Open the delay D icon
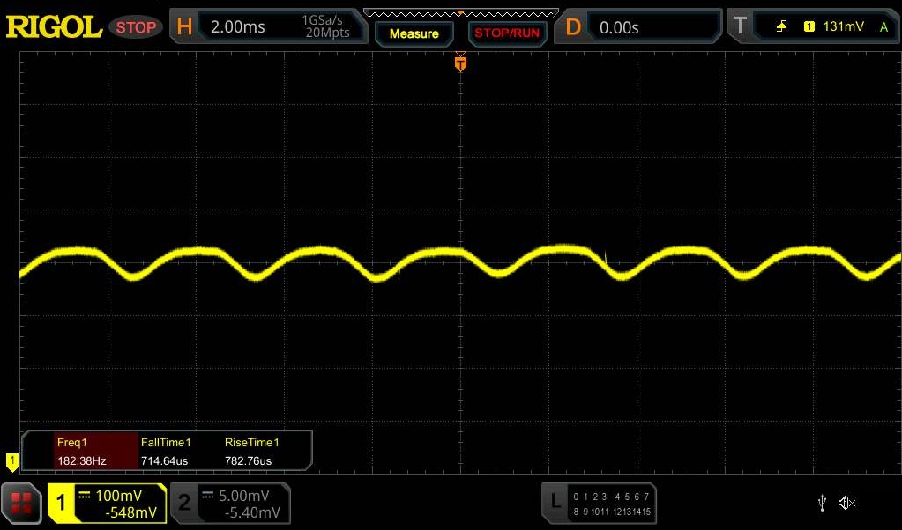Screen dimensions: 902x530 [x=573, y=27]
